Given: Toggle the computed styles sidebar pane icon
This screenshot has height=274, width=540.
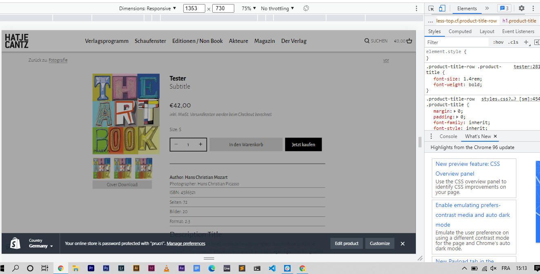Looking at the screenshot, I should tap(537, 42).
